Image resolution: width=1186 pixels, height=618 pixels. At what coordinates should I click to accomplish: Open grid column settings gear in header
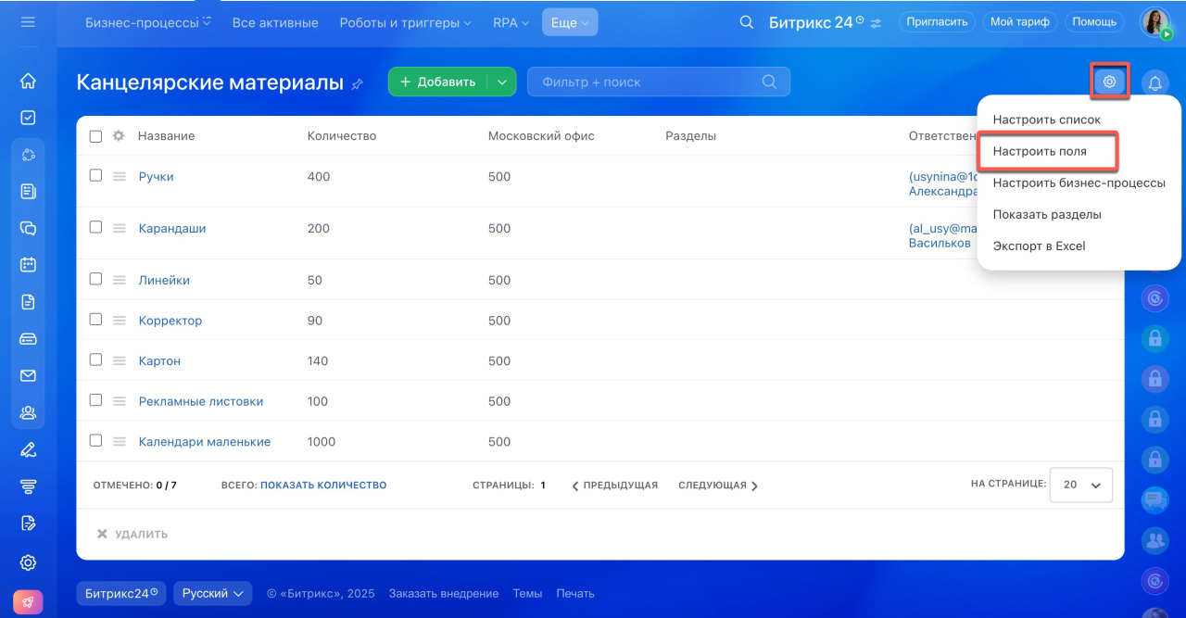pyautogui.click(x=118, y=136)
